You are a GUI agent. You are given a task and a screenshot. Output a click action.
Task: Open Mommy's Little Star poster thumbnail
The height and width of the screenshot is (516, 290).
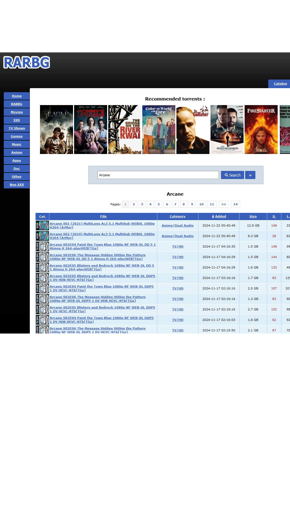click(90, 130)
